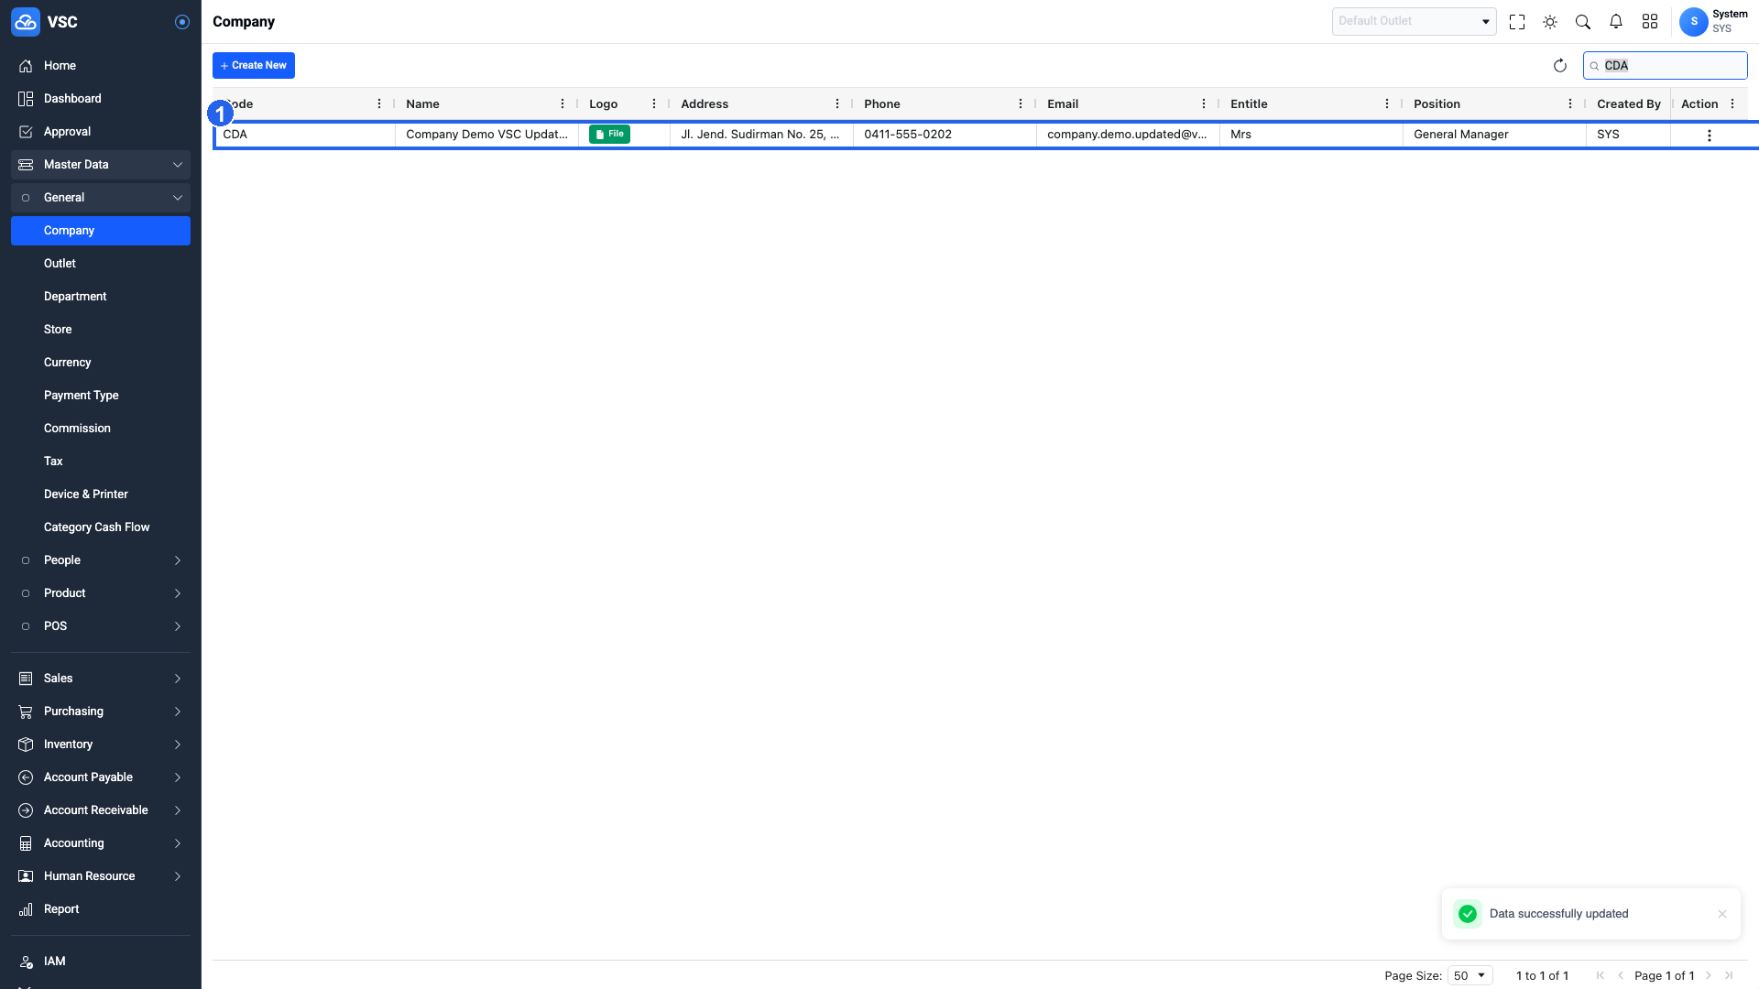
Task: Open the Tax page
Action: click(x=101, y=462)
